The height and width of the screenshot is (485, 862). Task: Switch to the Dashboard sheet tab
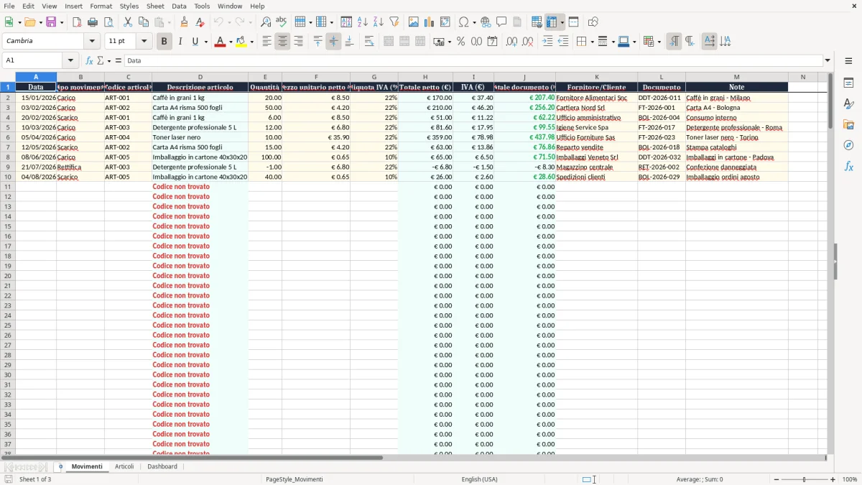click(x=162, y=466)
